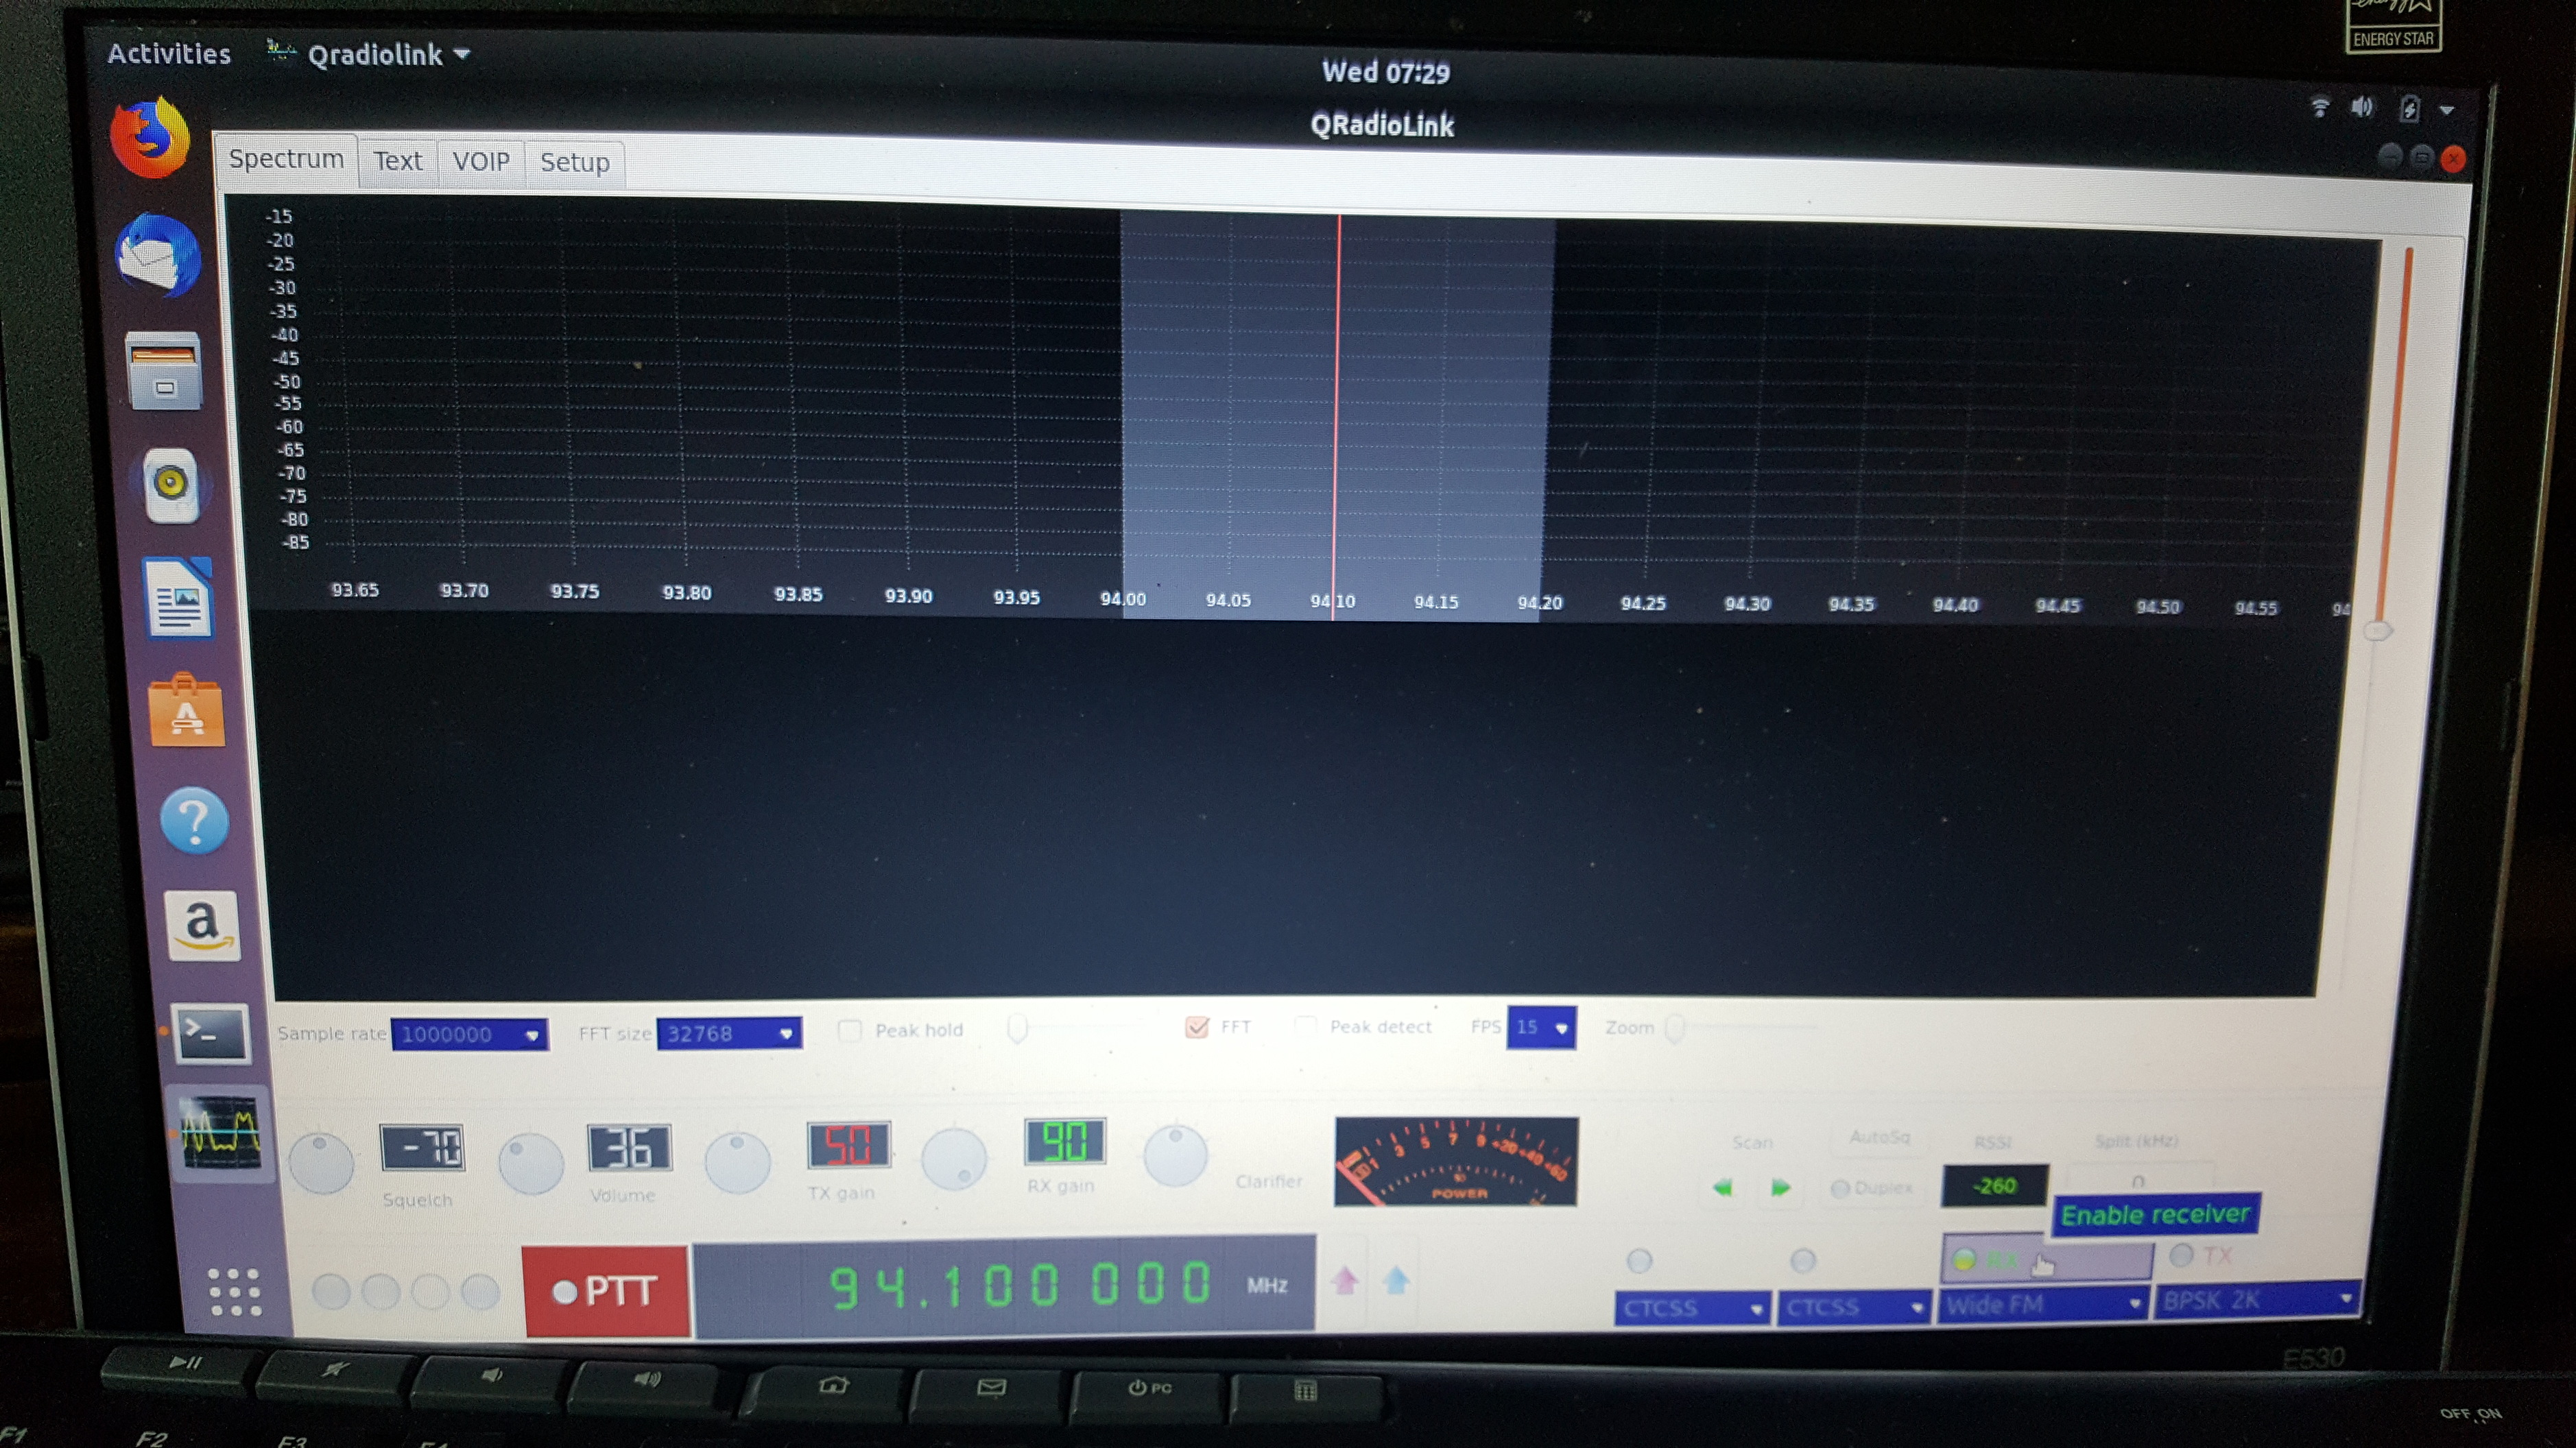Launch Thunderbird mail from the dock
2576x1448 pixels.
[159, 255]
